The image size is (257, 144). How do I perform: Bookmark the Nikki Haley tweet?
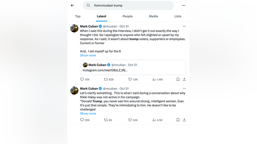(178, 120)
